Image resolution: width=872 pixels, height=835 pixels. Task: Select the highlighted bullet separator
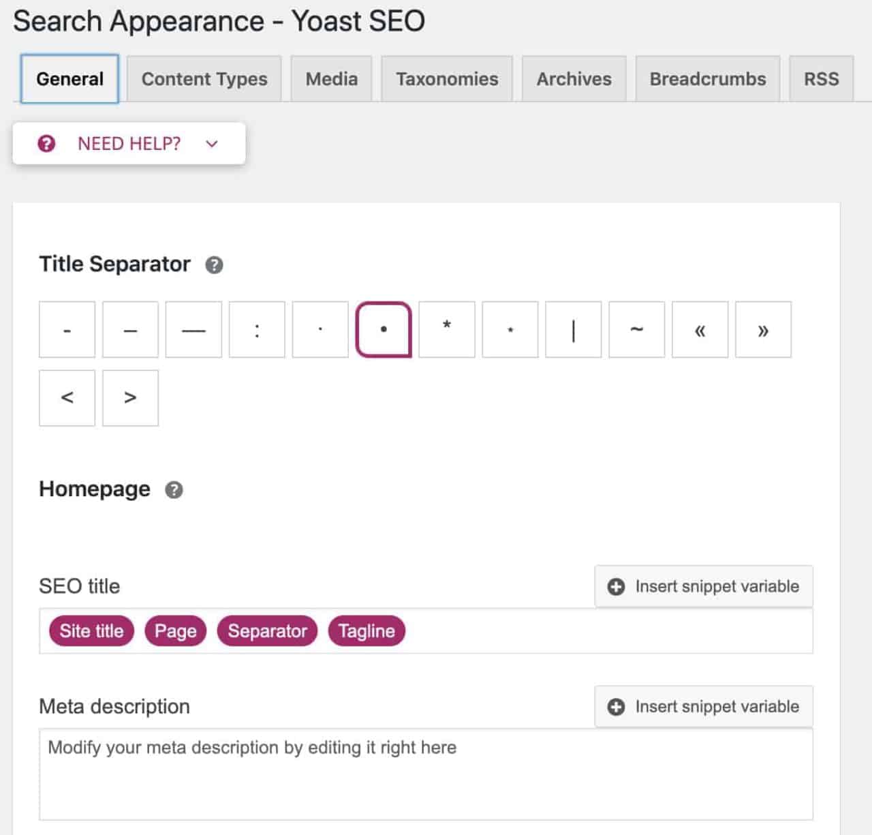[x=384, y=330]
